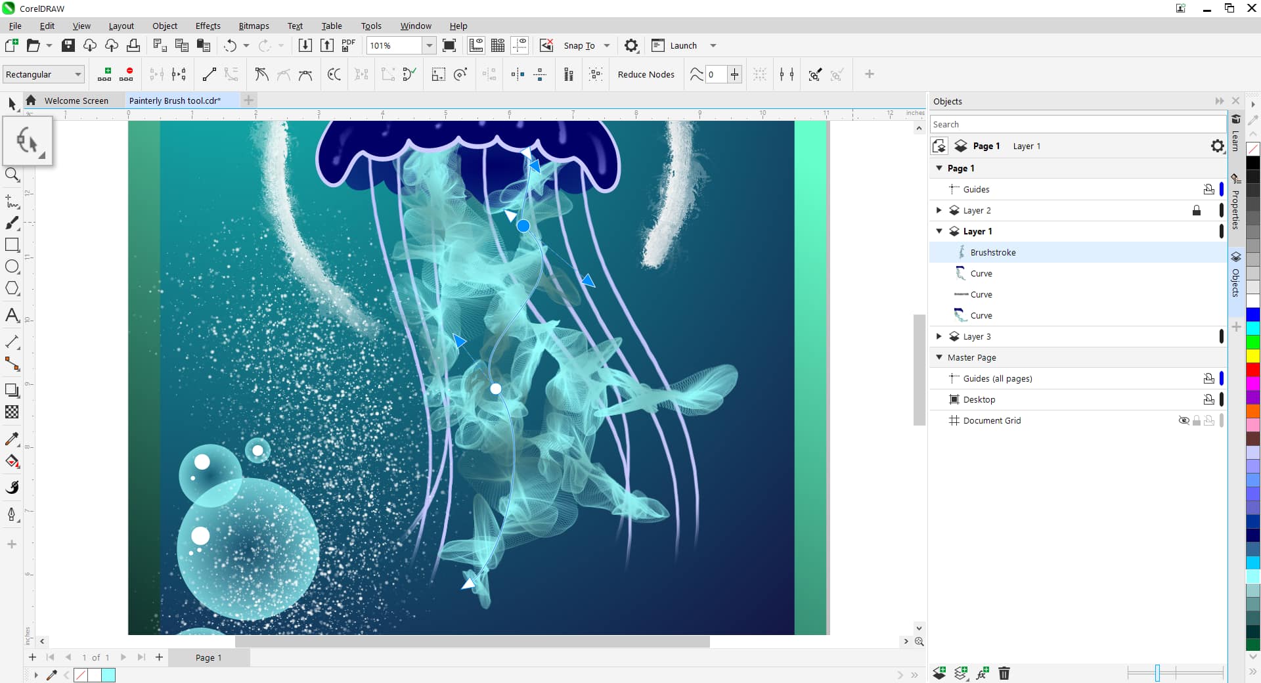Click the Objects panel search field

click(x=1077, y=124)
